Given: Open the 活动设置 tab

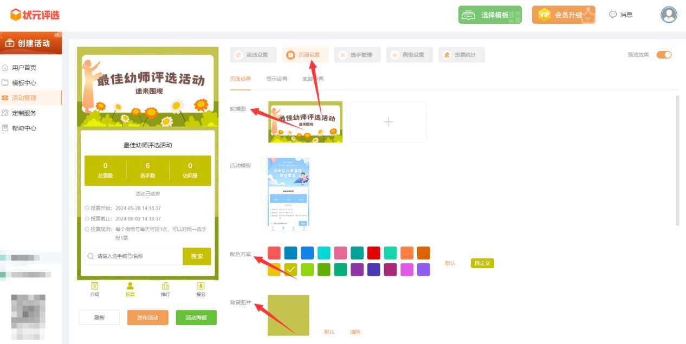Looking at the screenshot, I should pos(253,55).
